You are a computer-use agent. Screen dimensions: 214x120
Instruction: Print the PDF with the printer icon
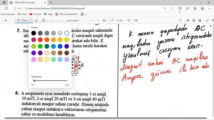click(x=188, y=21)
